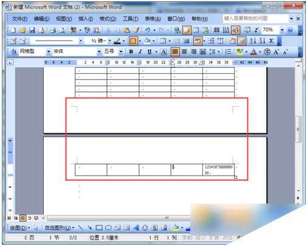Sort the table descending
The image size is (307, 246).
[x=262, y=41]
